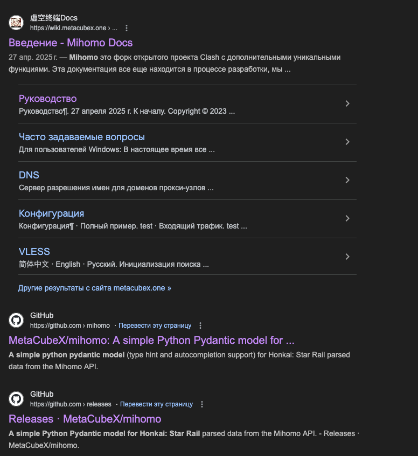Image resolution: width=418 pixels, height=456 pixels.
Task: Open the Руководство sitelink
Action: tap(47, 99)
